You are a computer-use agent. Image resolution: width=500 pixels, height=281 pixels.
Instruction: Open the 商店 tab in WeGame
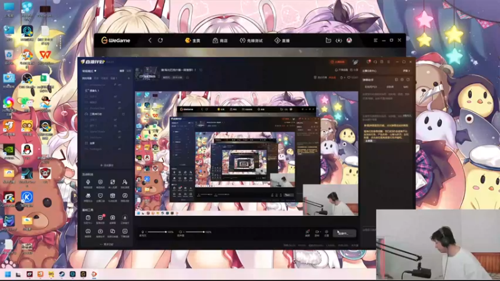[x=220, y=41]
